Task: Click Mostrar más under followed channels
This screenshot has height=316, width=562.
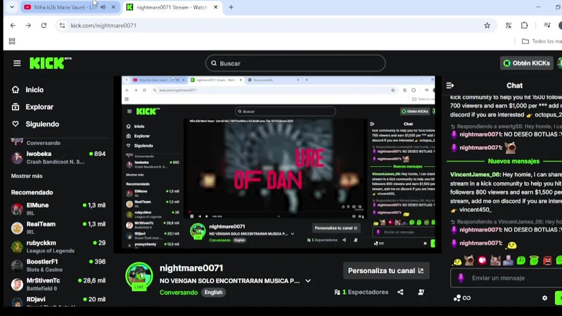Action: click(27, 176)
